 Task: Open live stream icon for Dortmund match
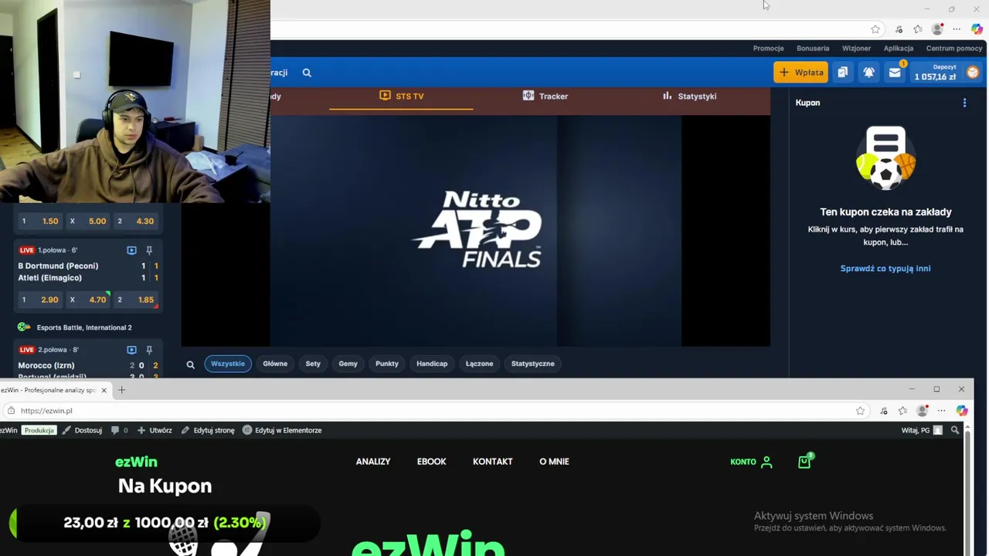point(131,250)
